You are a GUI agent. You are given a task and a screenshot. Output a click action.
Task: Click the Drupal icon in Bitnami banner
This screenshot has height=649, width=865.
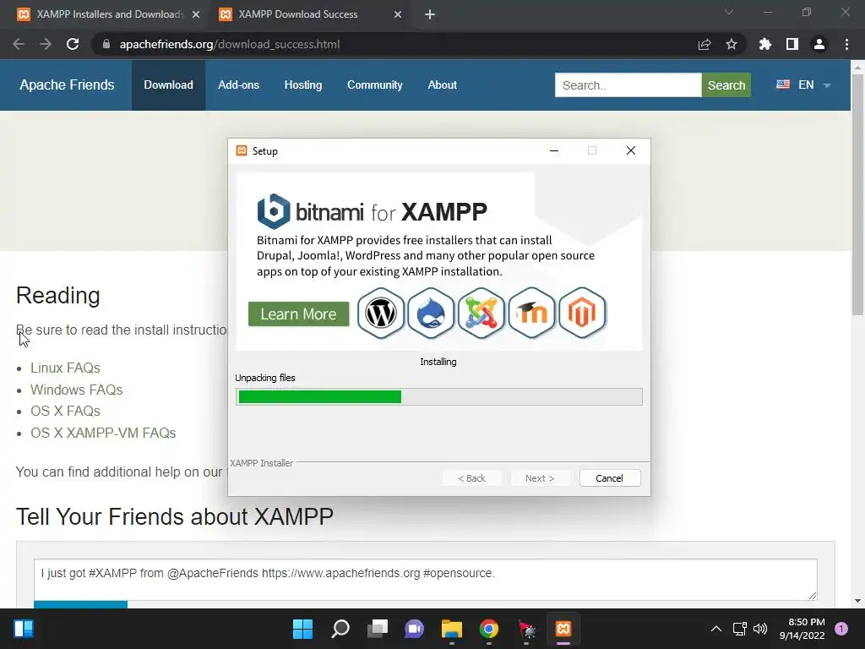431,313
